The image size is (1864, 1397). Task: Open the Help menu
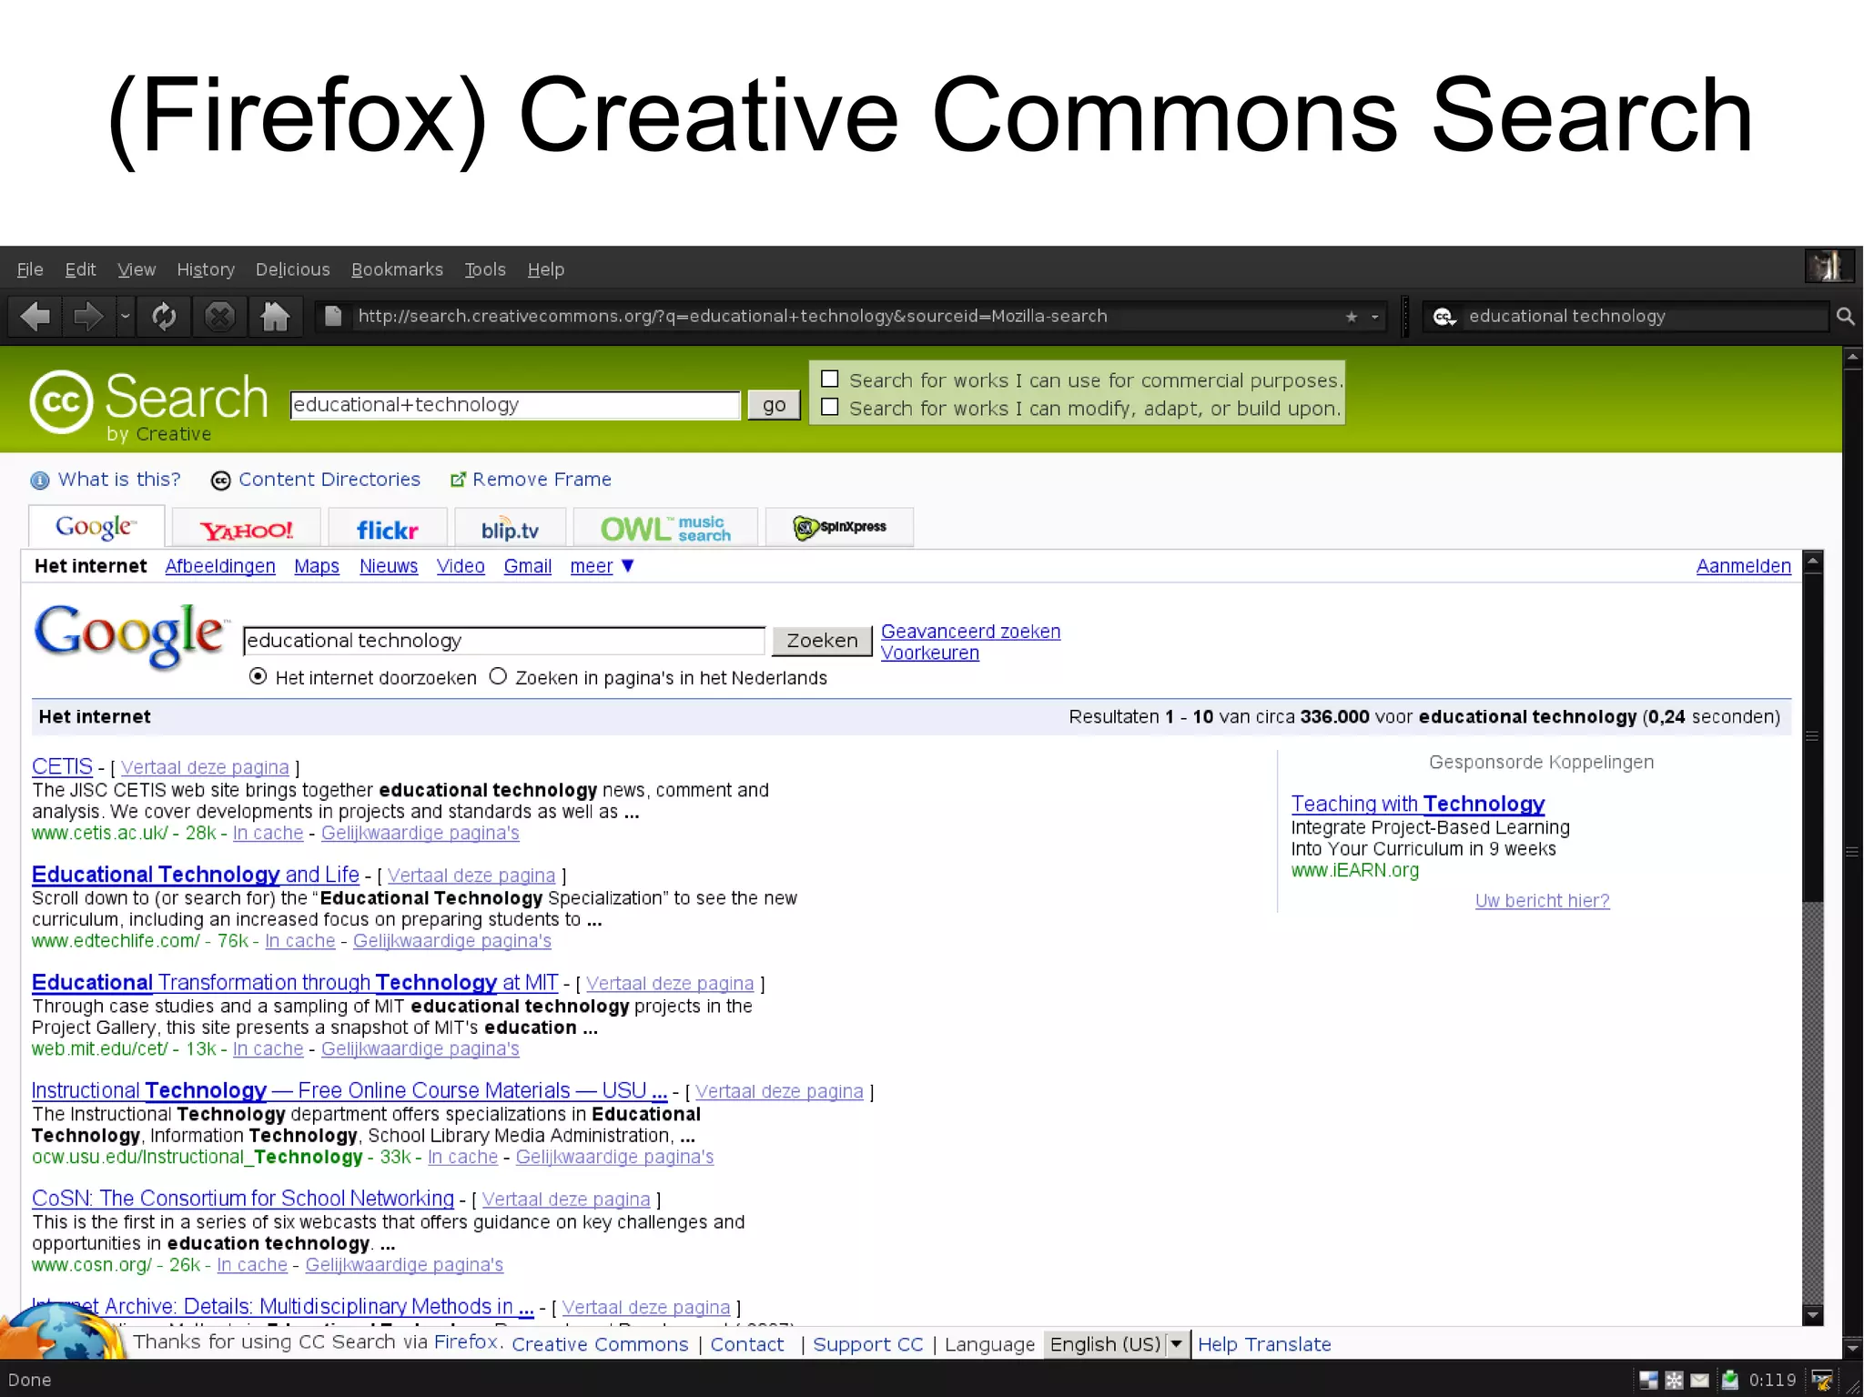click(x=546, y=269)
